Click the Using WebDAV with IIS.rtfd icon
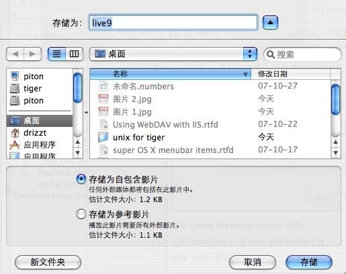Image resolution: width=346 pixels, height=274 pixels. click(103, 124)
